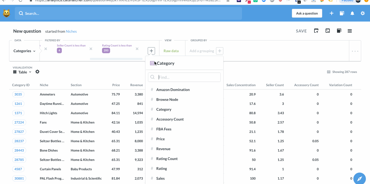Click the Seller Count filter value 4

[x=59, y=51]
